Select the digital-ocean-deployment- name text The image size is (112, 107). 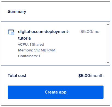coord(44,32)
